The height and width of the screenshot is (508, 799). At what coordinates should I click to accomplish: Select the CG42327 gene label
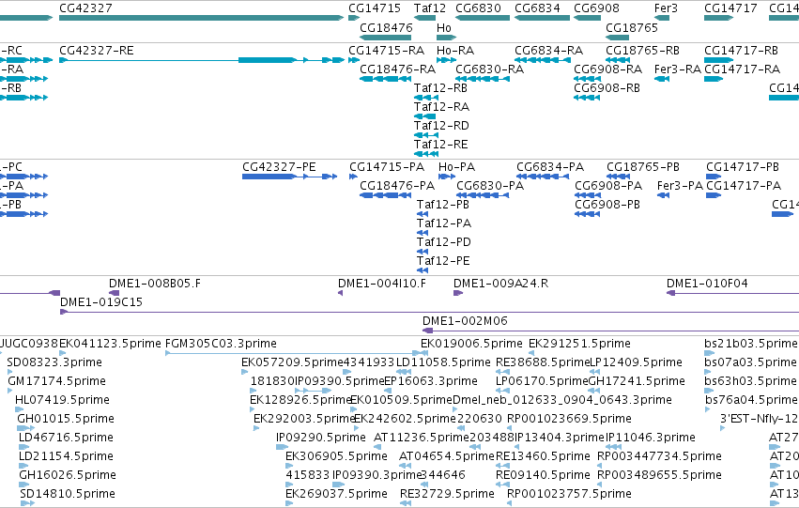click(x=85, y=8)
